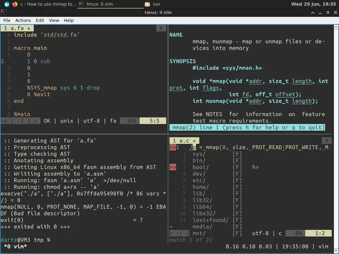The image size is (339, 254).
Task: Click the Firefox icon in the taskbar
Action: 15,4
